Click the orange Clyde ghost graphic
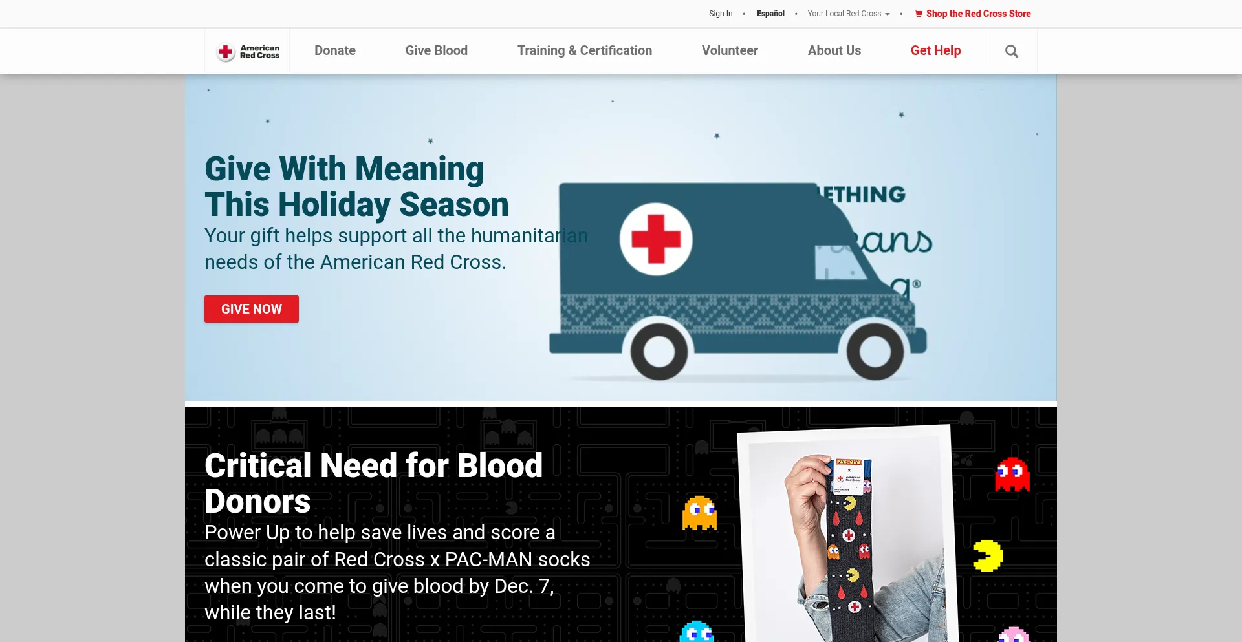Viewport: 1242px width, 642px height. click(699, 513)
